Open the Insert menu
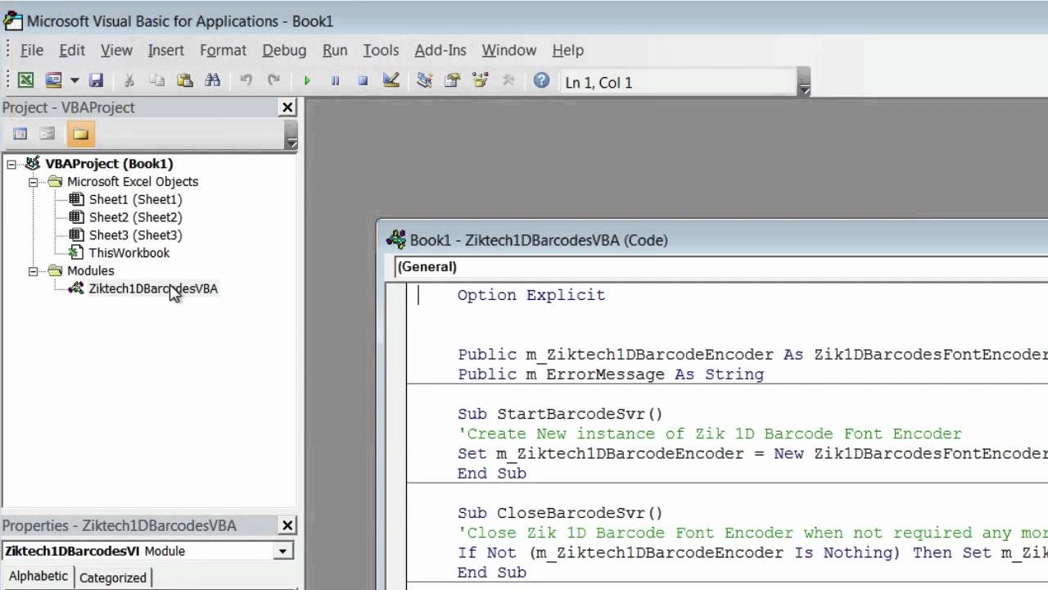Screen dimensions: 1048x590 click(x=165, y=50)
